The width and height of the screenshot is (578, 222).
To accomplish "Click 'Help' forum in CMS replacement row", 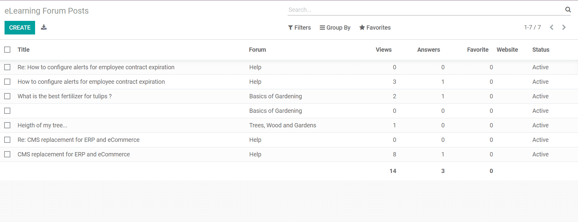I will pyautogui.click(x=255, y=154).
